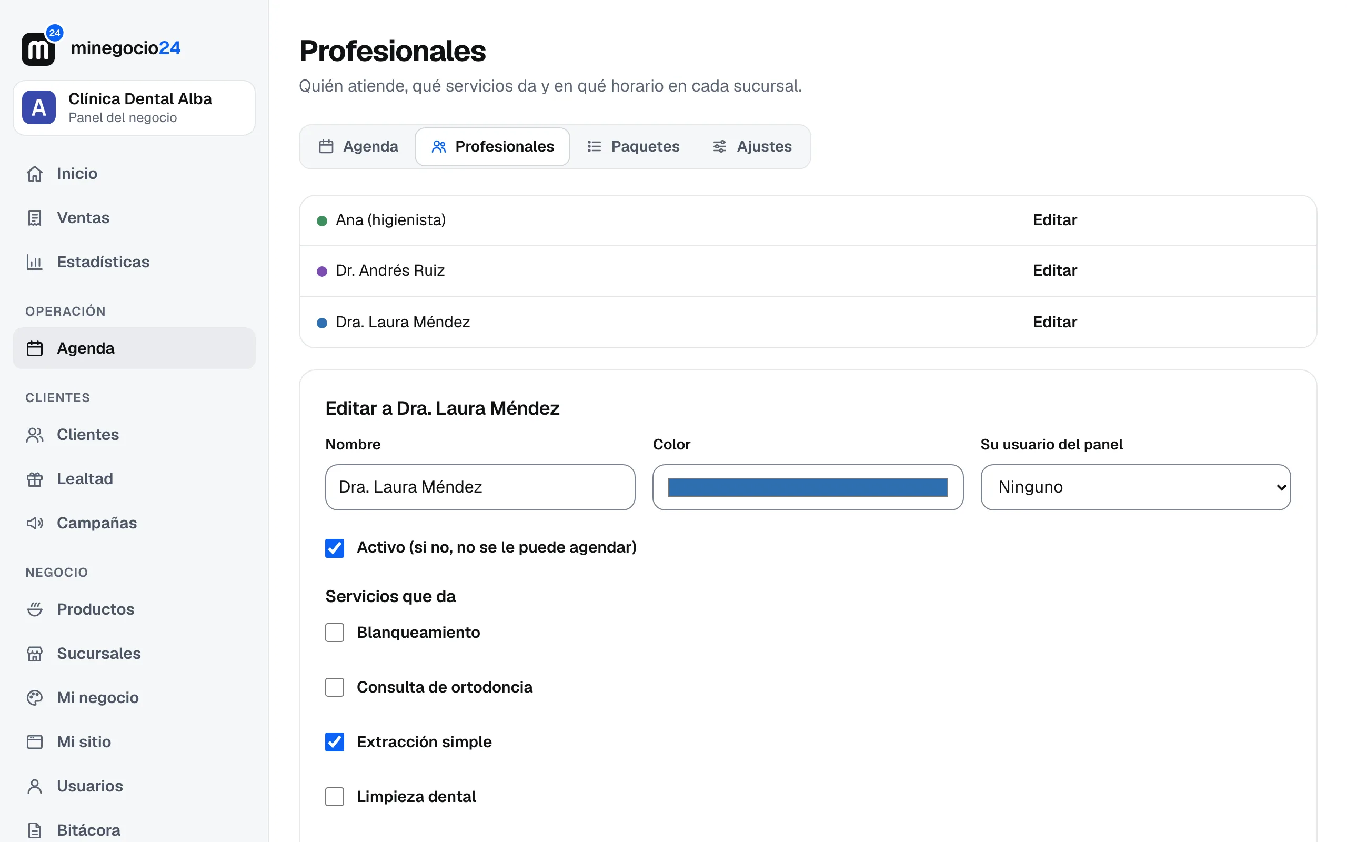Click the Ventas receipt icon
The image size is (1347, 842).
(x=35, y=218)
